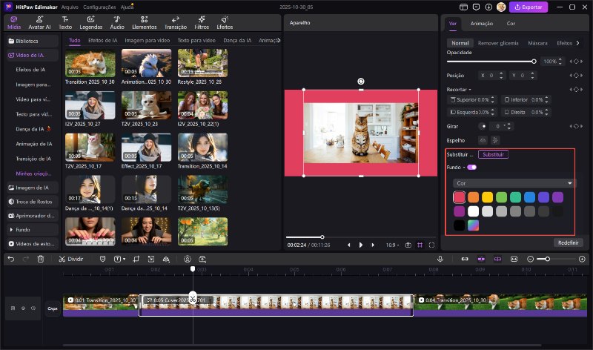Click horizontal mirror icon beside Espelho
The height and width of the screenshot is (350, 593).
click(x=483, y=140)
